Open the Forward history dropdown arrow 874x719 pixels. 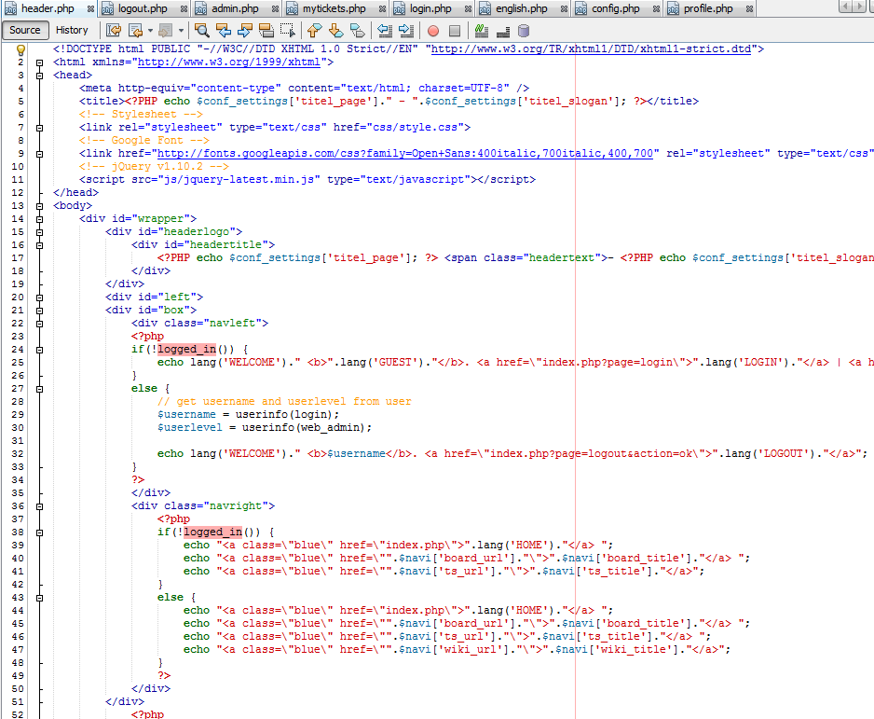point(181,31)
